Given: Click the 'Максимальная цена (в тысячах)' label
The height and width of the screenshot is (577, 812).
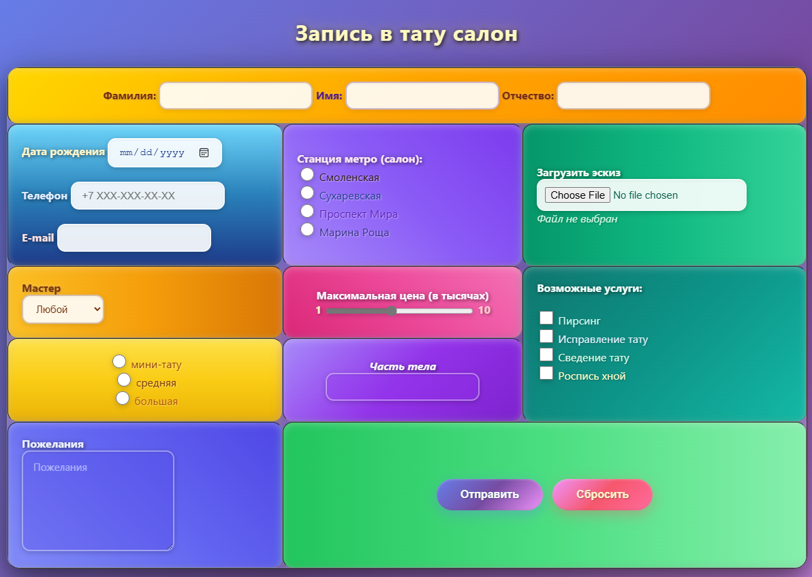Looking at the screenshot, I should [403, 295].
